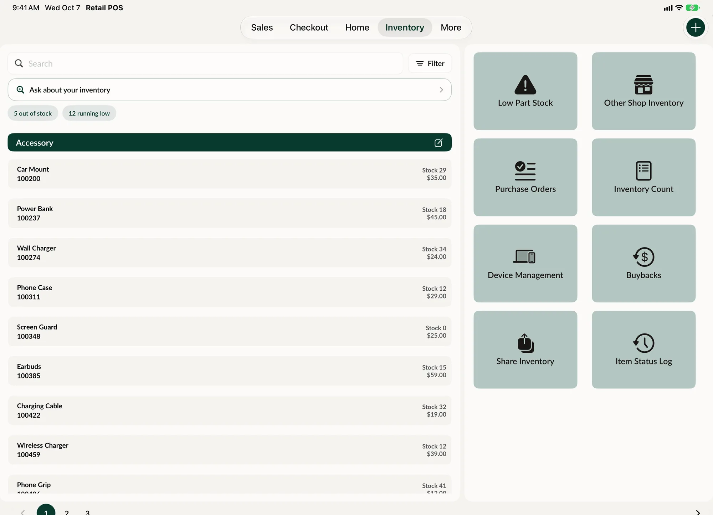Open the Inventory Count tile
Viewport: 713px width, 515px height.
tap(643, 177)
